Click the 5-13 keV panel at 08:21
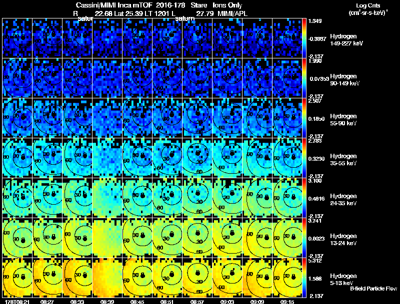Viewport: 400px width, 304px height. [x=17, y=278]
